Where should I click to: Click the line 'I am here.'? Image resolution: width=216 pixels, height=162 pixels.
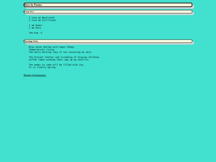coord(36,28)
